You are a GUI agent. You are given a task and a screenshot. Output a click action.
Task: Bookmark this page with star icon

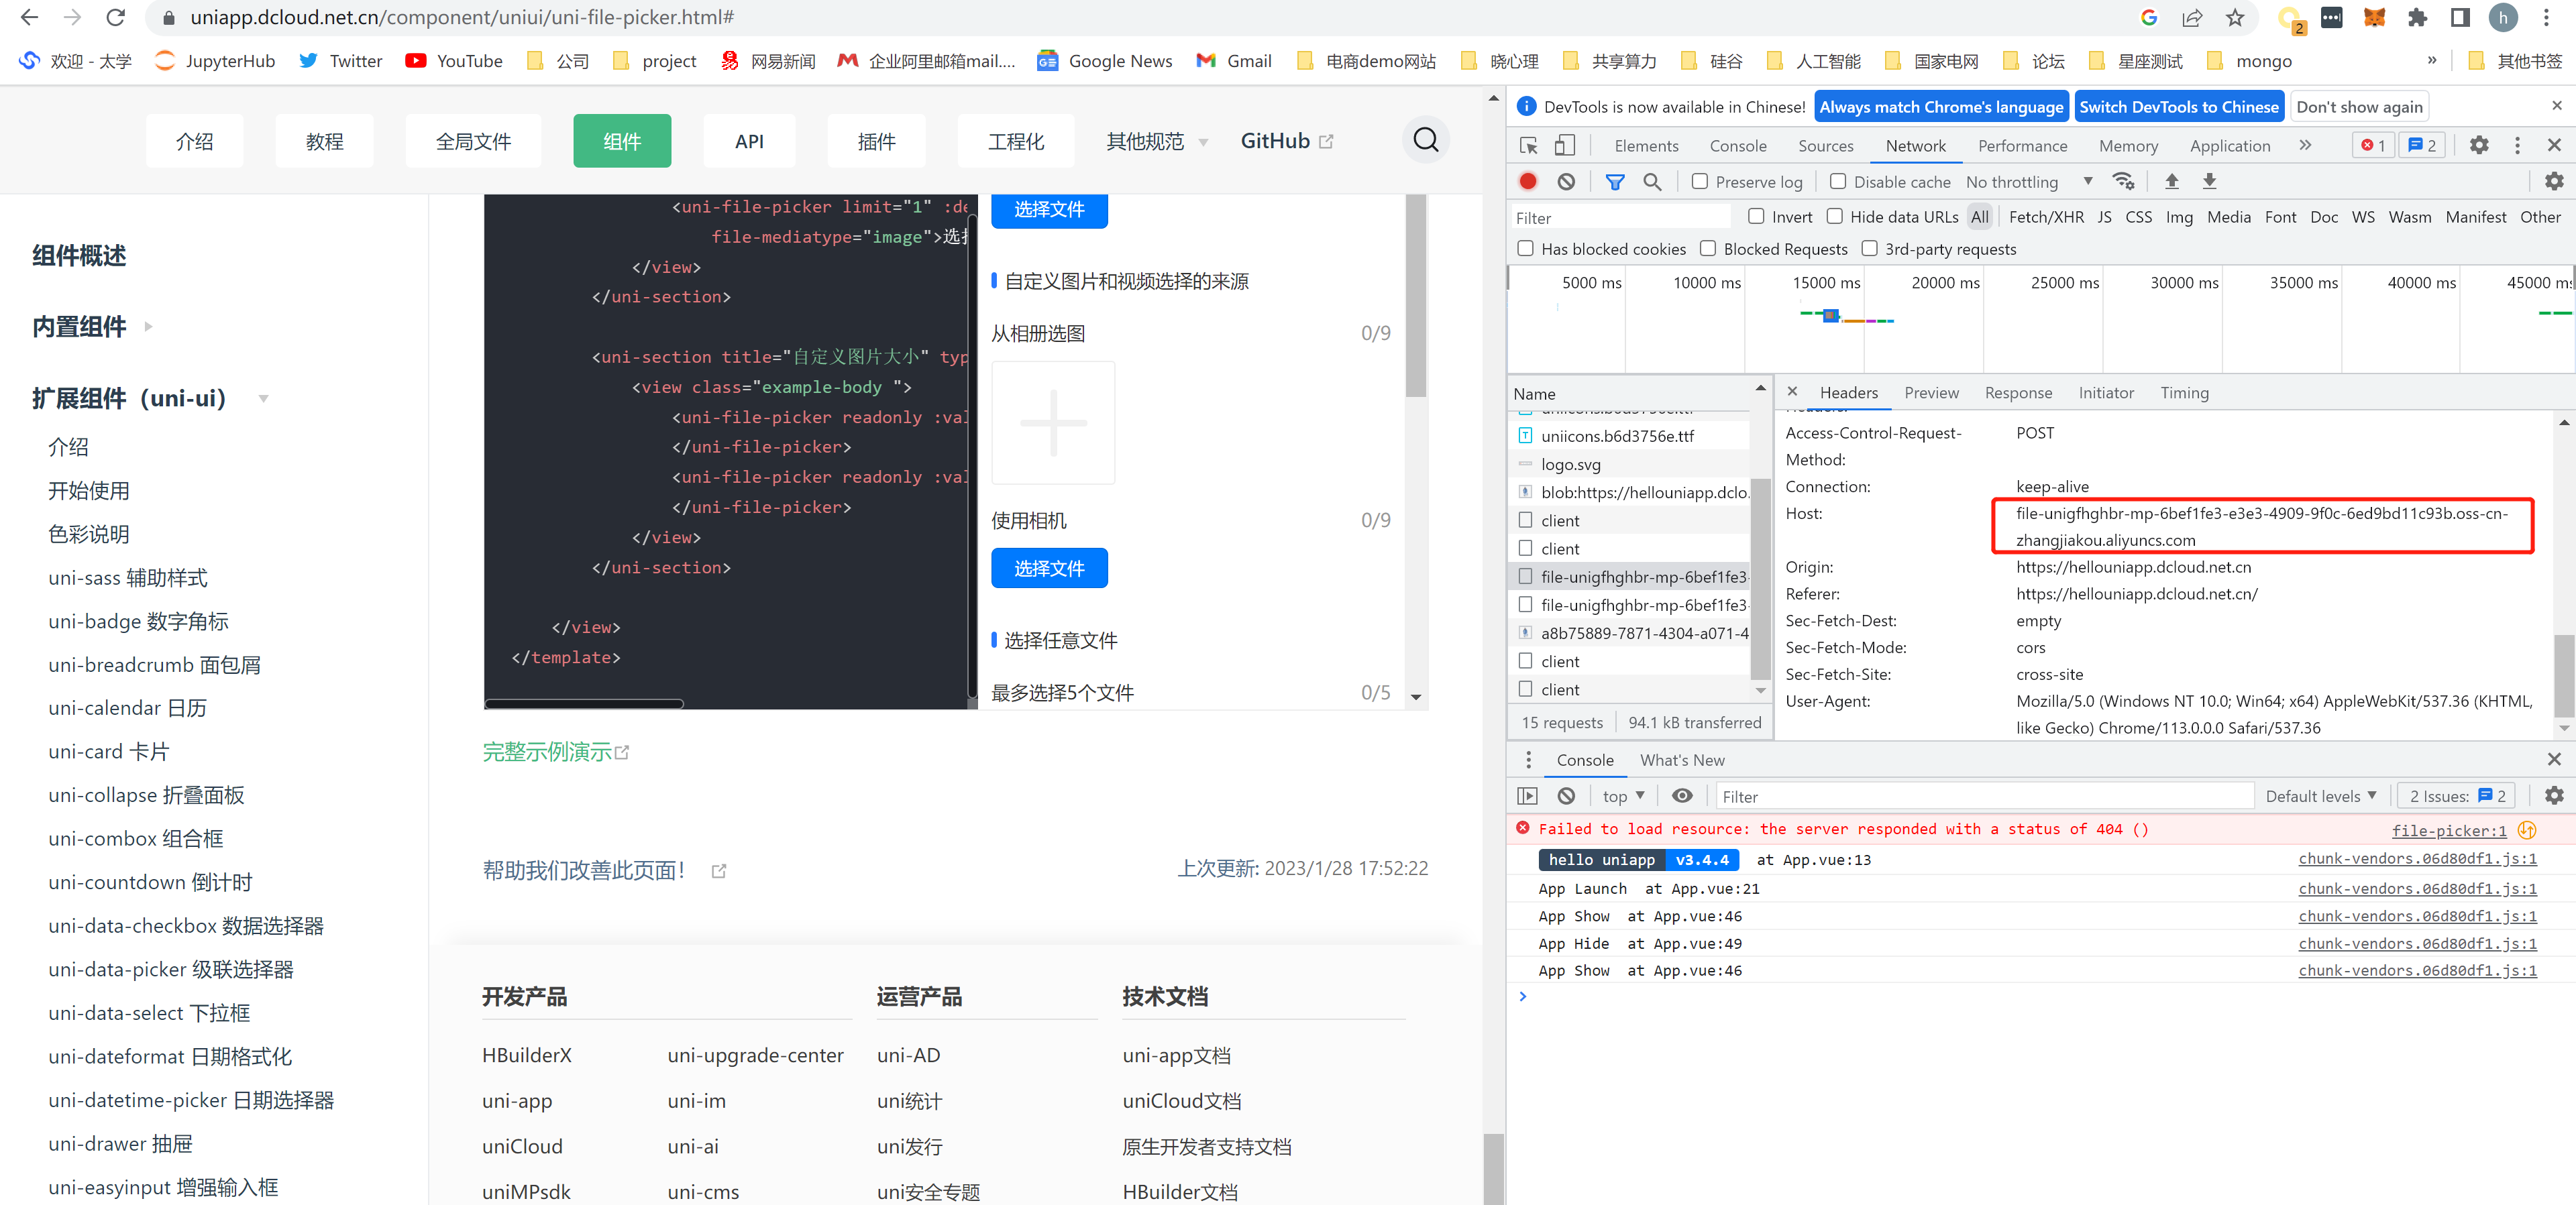pyautogui.click(x=2234, y=17)
